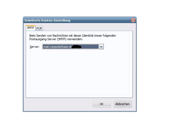
Task: Dismiss dialog using the red X icon
Action: click(x=133, y=20)
